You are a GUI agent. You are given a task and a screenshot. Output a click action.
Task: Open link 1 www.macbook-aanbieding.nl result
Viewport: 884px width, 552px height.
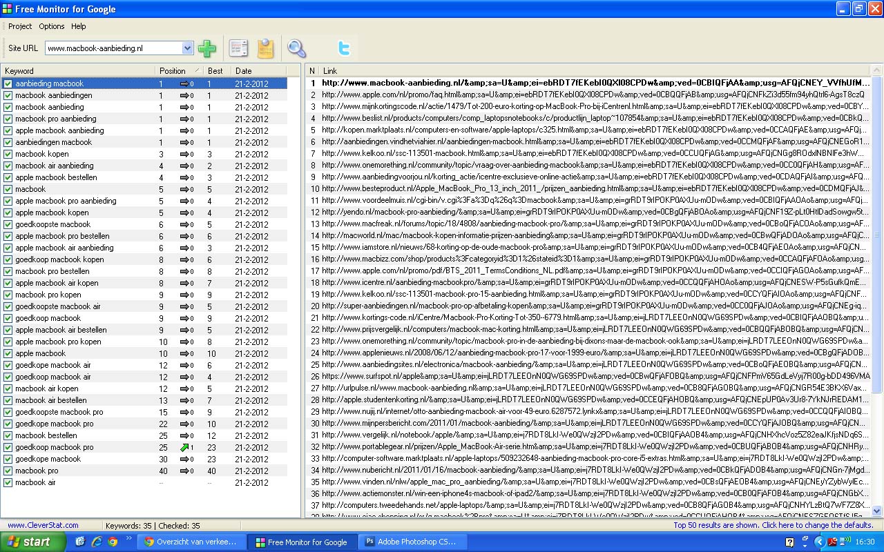[596, 83]
